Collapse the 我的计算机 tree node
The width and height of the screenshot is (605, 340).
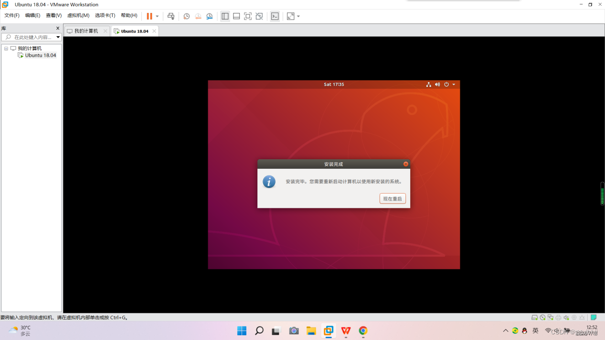(x=6, y=49)
